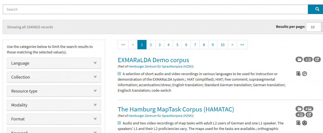Go to results page 5
This screenshot has width=323, height=133.
(x=177, y=45)
